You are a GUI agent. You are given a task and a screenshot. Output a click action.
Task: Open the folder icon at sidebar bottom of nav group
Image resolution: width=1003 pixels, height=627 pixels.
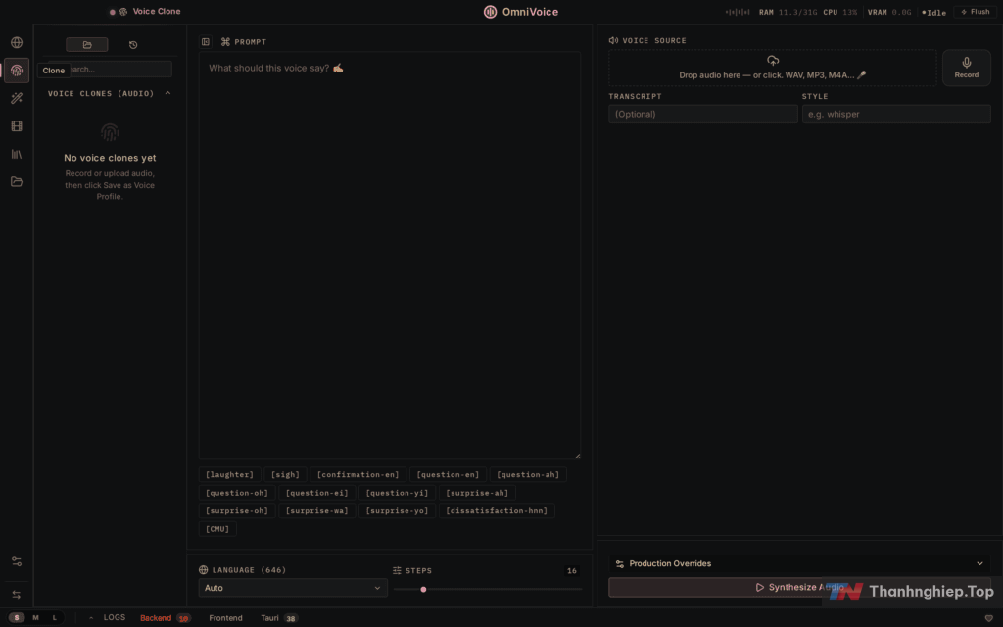[17, 181]
